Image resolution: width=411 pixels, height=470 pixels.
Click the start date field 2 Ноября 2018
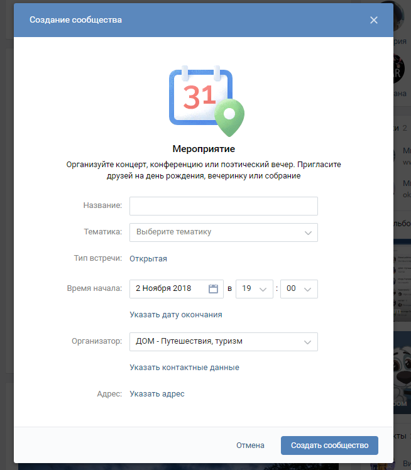pos(176,288)
